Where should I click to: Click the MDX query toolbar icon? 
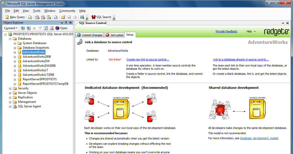pyautogui.click(x=37, y=17)
